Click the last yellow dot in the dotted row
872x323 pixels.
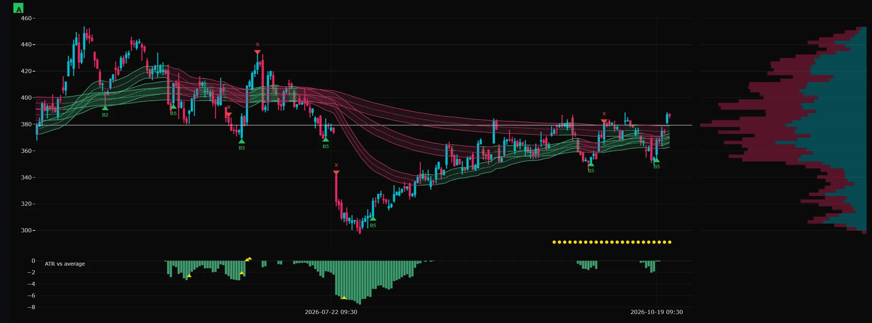click(x=670, y=242)
